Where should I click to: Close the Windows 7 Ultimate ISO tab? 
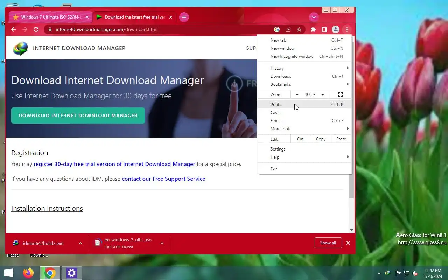87,17
